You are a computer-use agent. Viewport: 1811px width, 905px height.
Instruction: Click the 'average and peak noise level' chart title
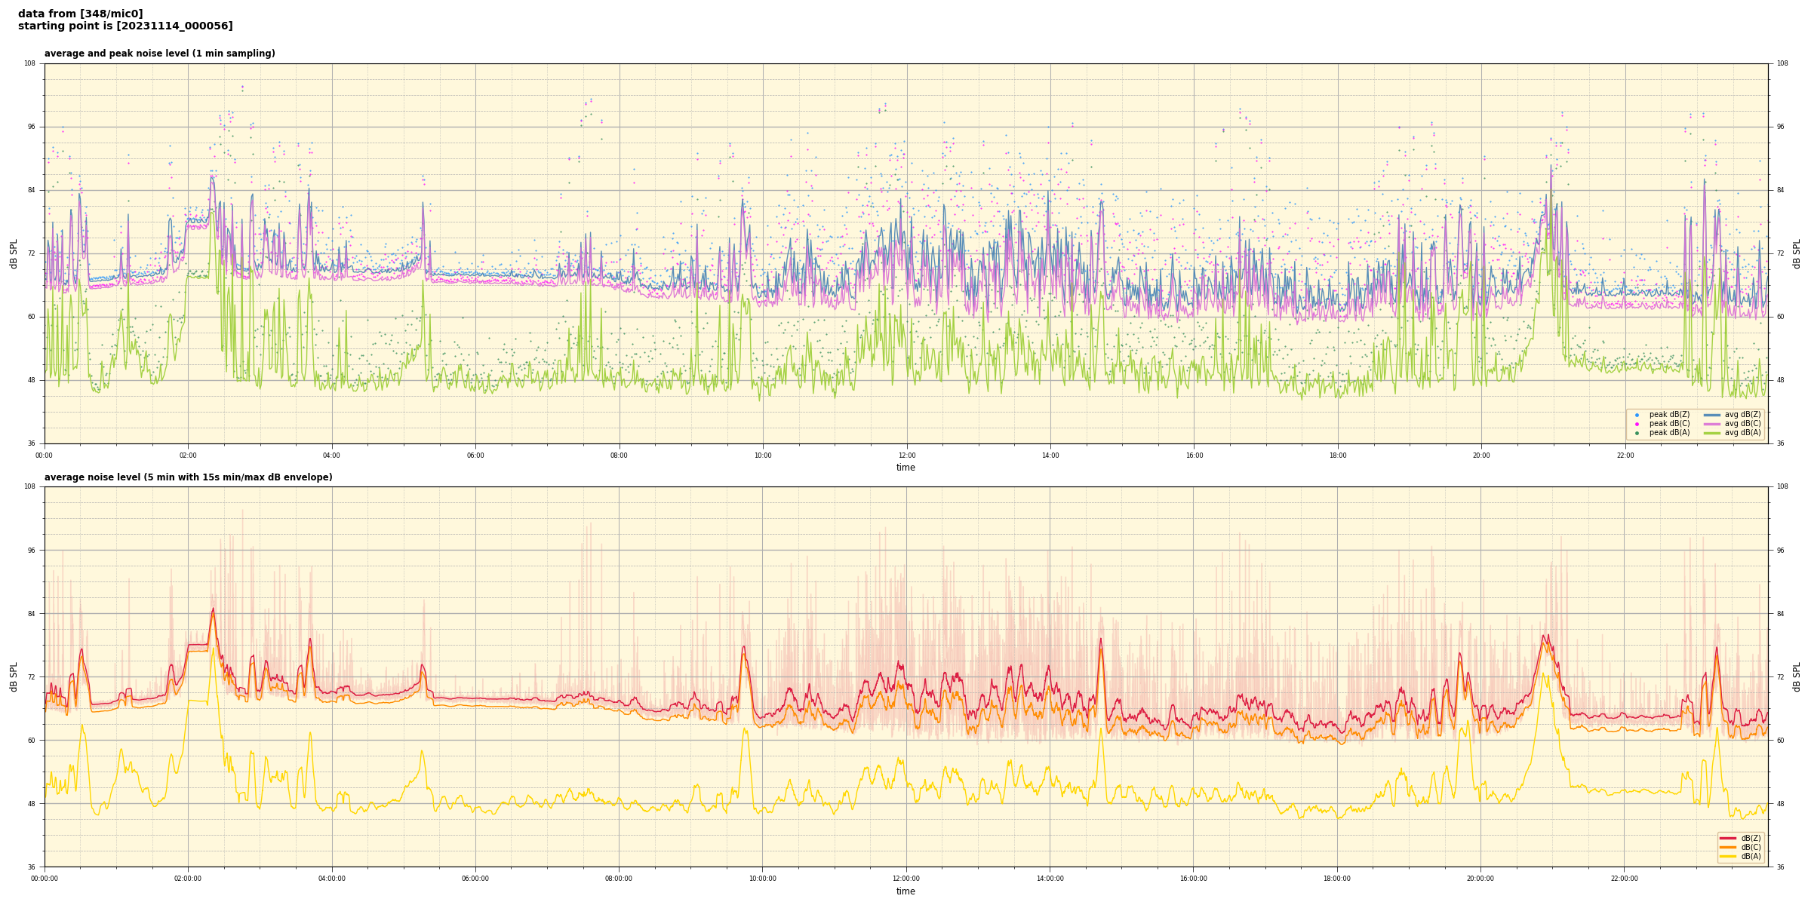point(159,54)
